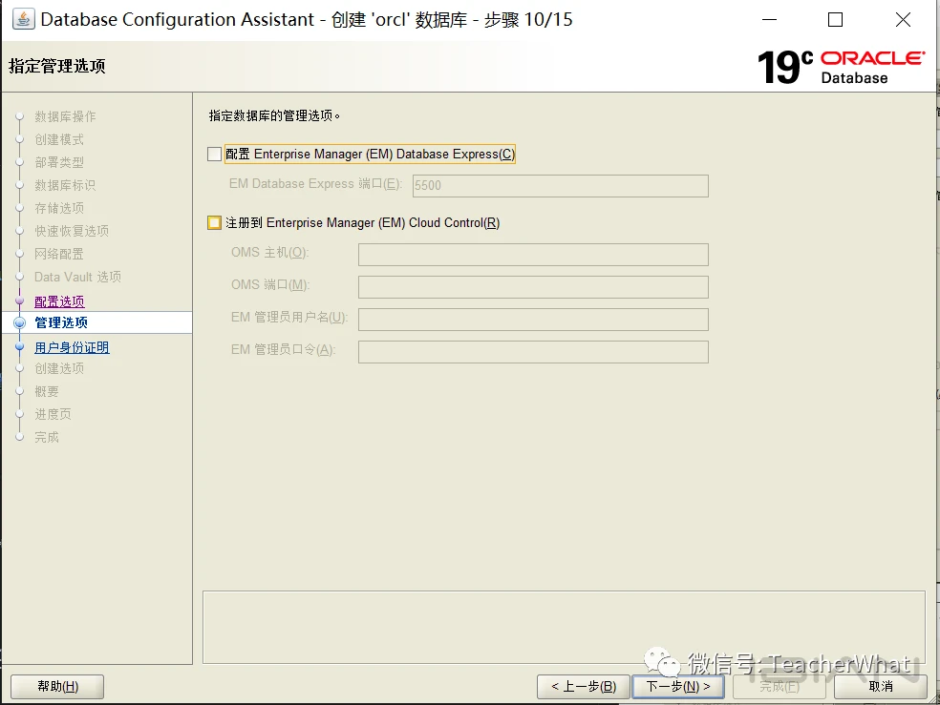Click the 存储选项 step label
The image size is (940, 705).
(59, 208)
